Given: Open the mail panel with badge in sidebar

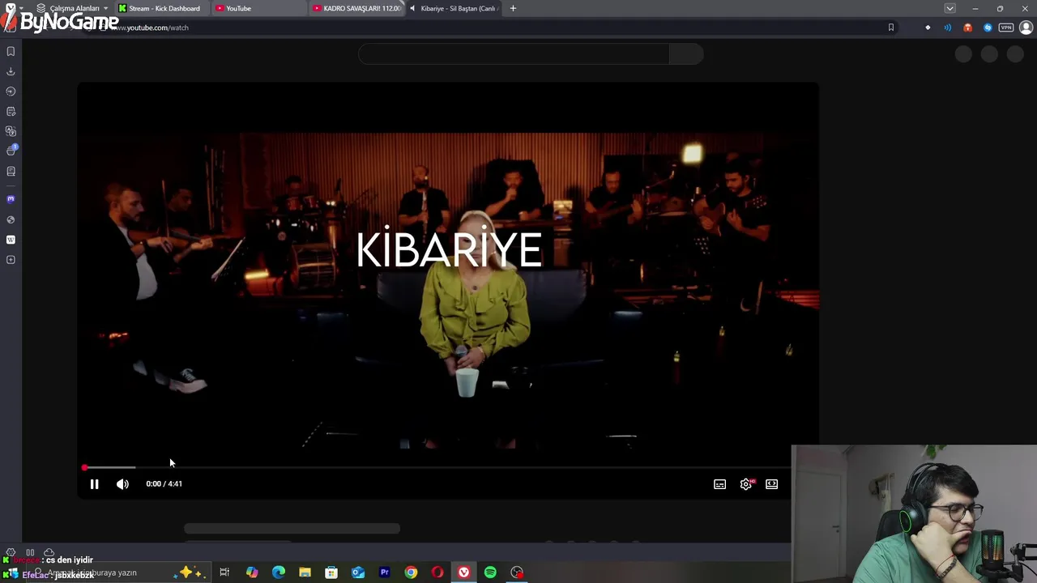Looking at the screenshot, I should 11,151.
